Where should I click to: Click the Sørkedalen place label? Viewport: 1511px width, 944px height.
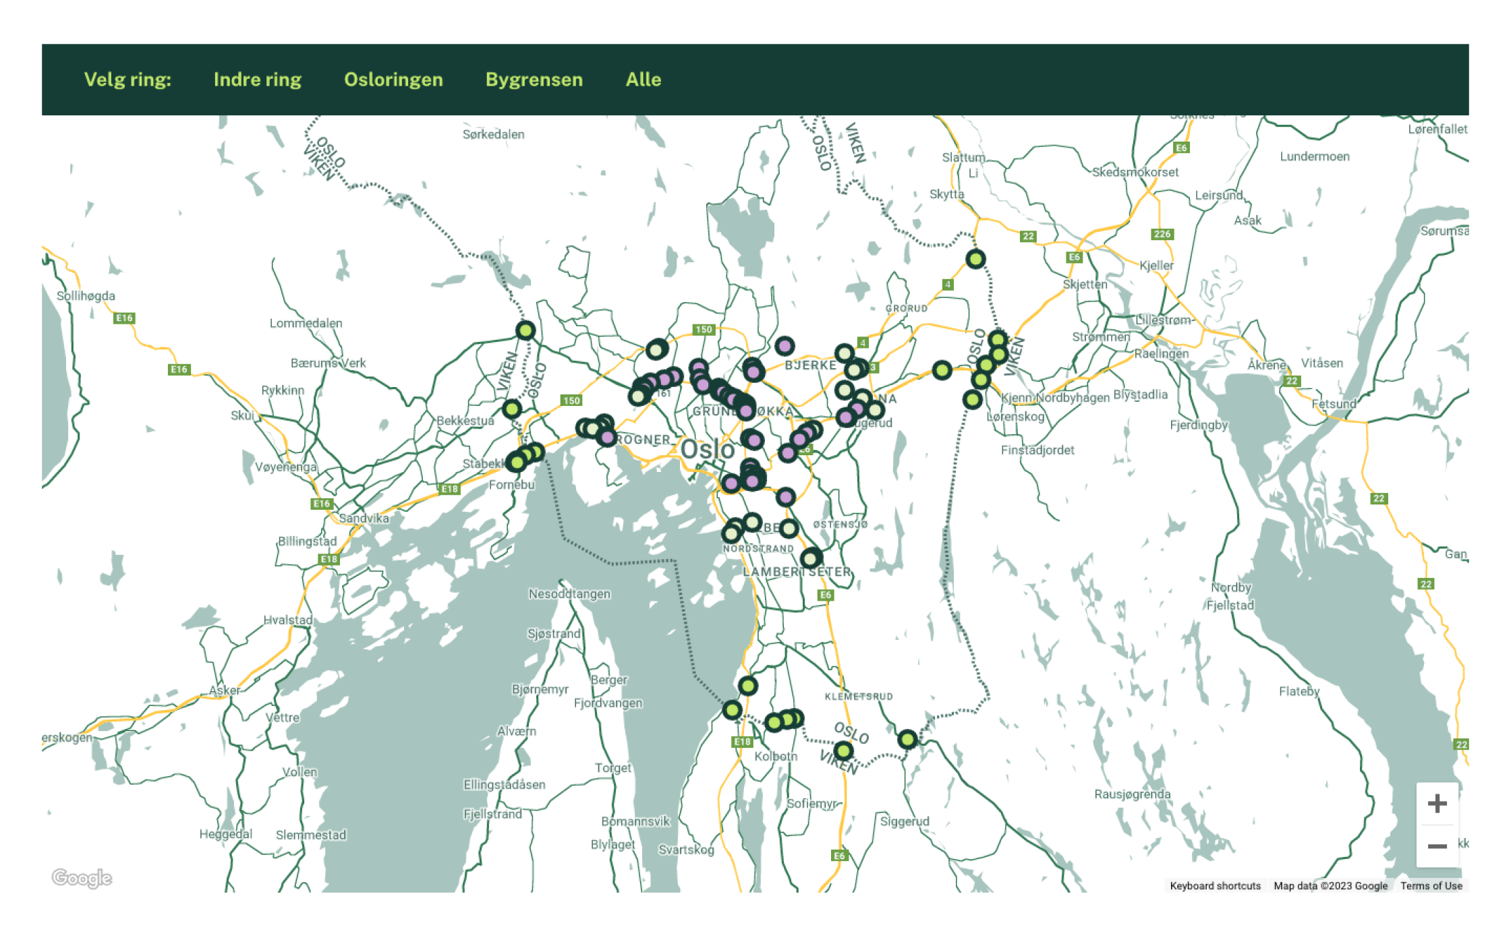coord(493,134)
